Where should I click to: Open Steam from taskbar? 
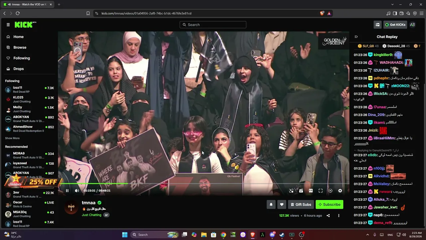(282, 235)
